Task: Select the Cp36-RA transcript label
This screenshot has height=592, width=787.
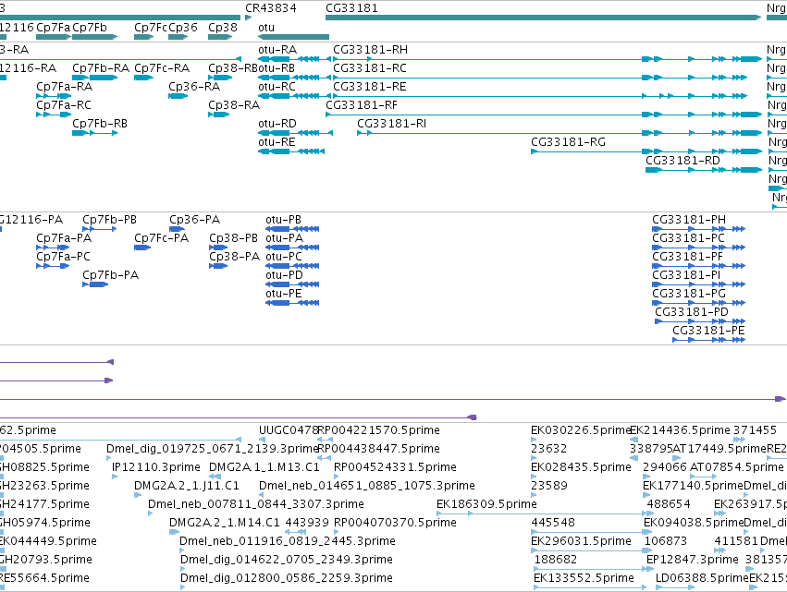Action: tap(194, 87)
